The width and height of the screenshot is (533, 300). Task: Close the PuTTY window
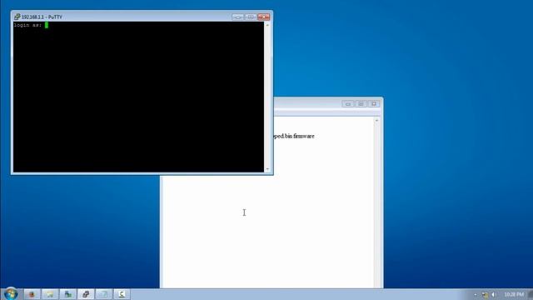pyautogui.click(x=264, y=17)
